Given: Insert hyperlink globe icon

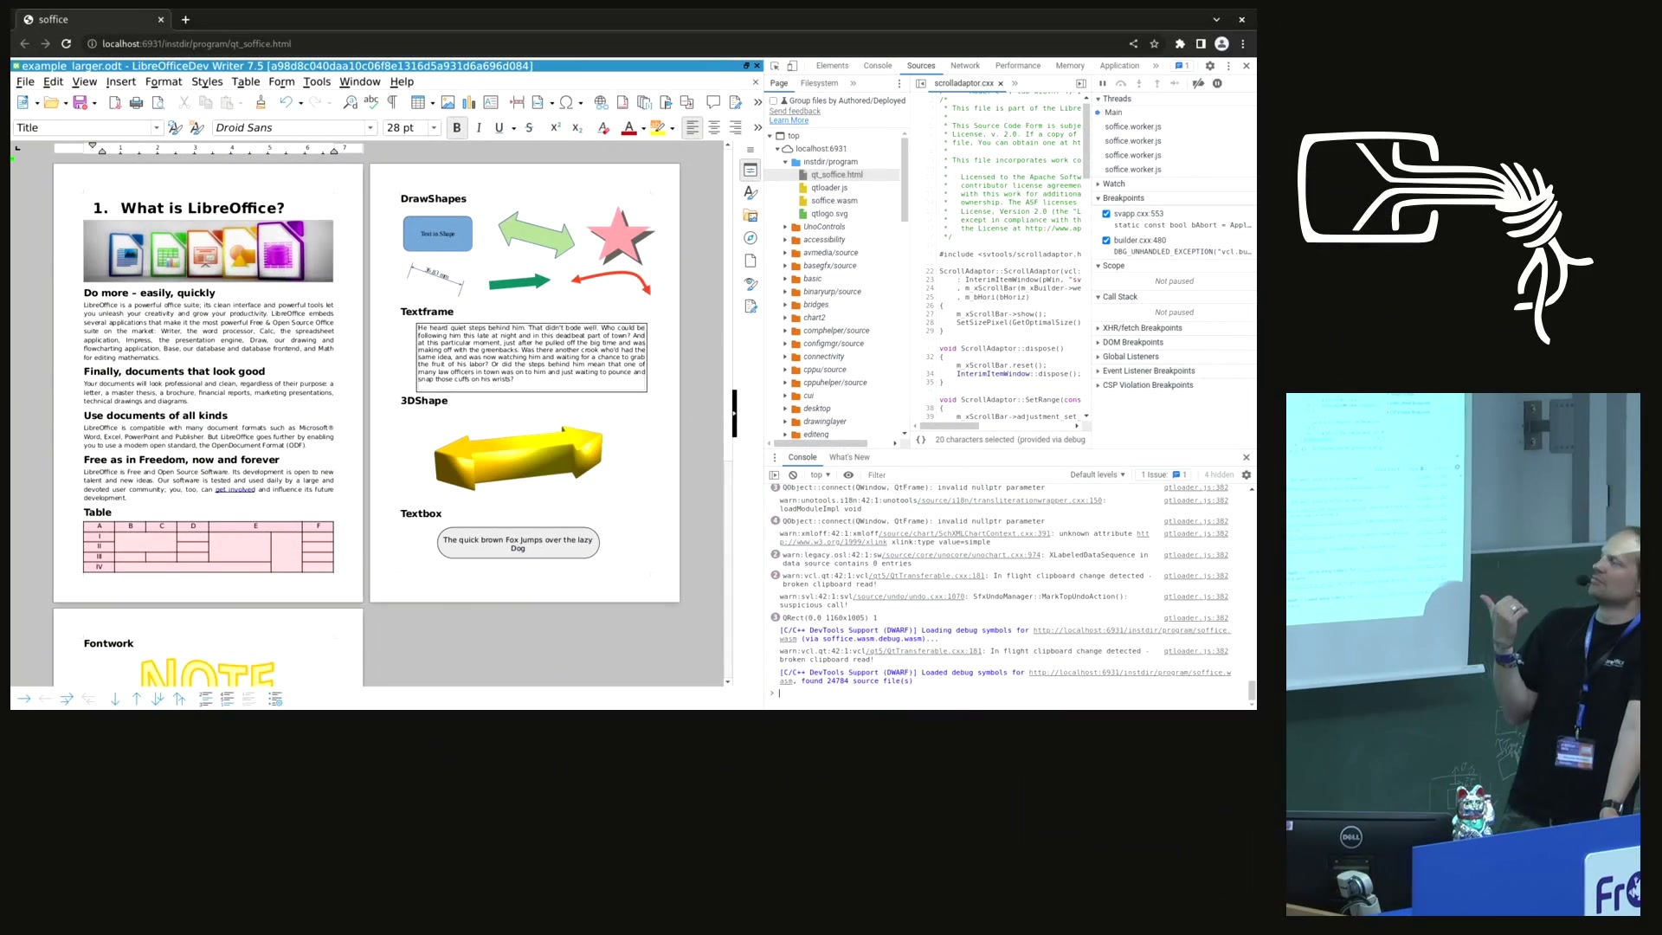Looking at the screenshot, I should click(x=601, y=103).
